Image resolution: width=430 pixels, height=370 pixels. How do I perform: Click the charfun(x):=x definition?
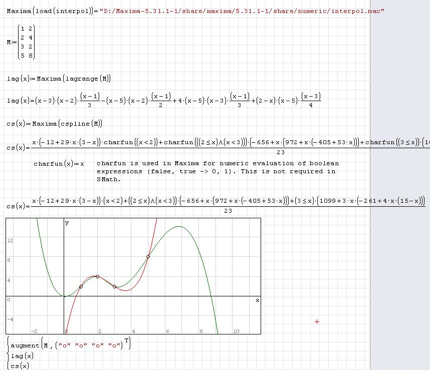coord(59,164)
